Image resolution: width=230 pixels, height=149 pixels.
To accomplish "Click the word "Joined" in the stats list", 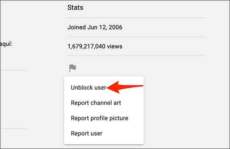I will [x=76, y=27].
